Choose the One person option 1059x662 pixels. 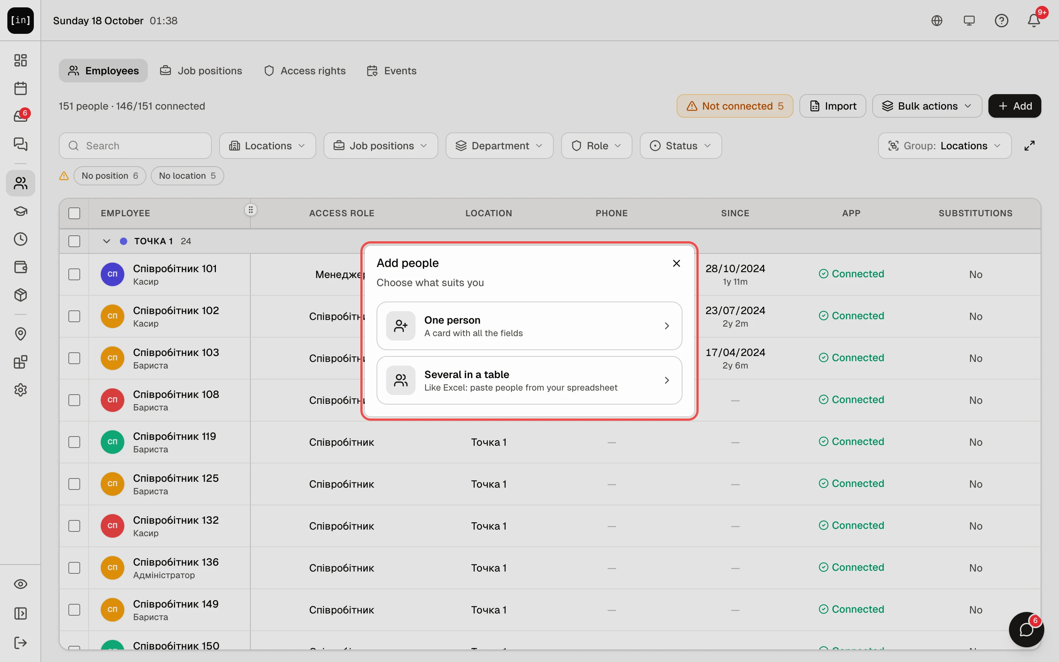click(x=529, y=326)
